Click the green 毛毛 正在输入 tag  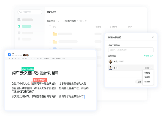tap(28, 69)
